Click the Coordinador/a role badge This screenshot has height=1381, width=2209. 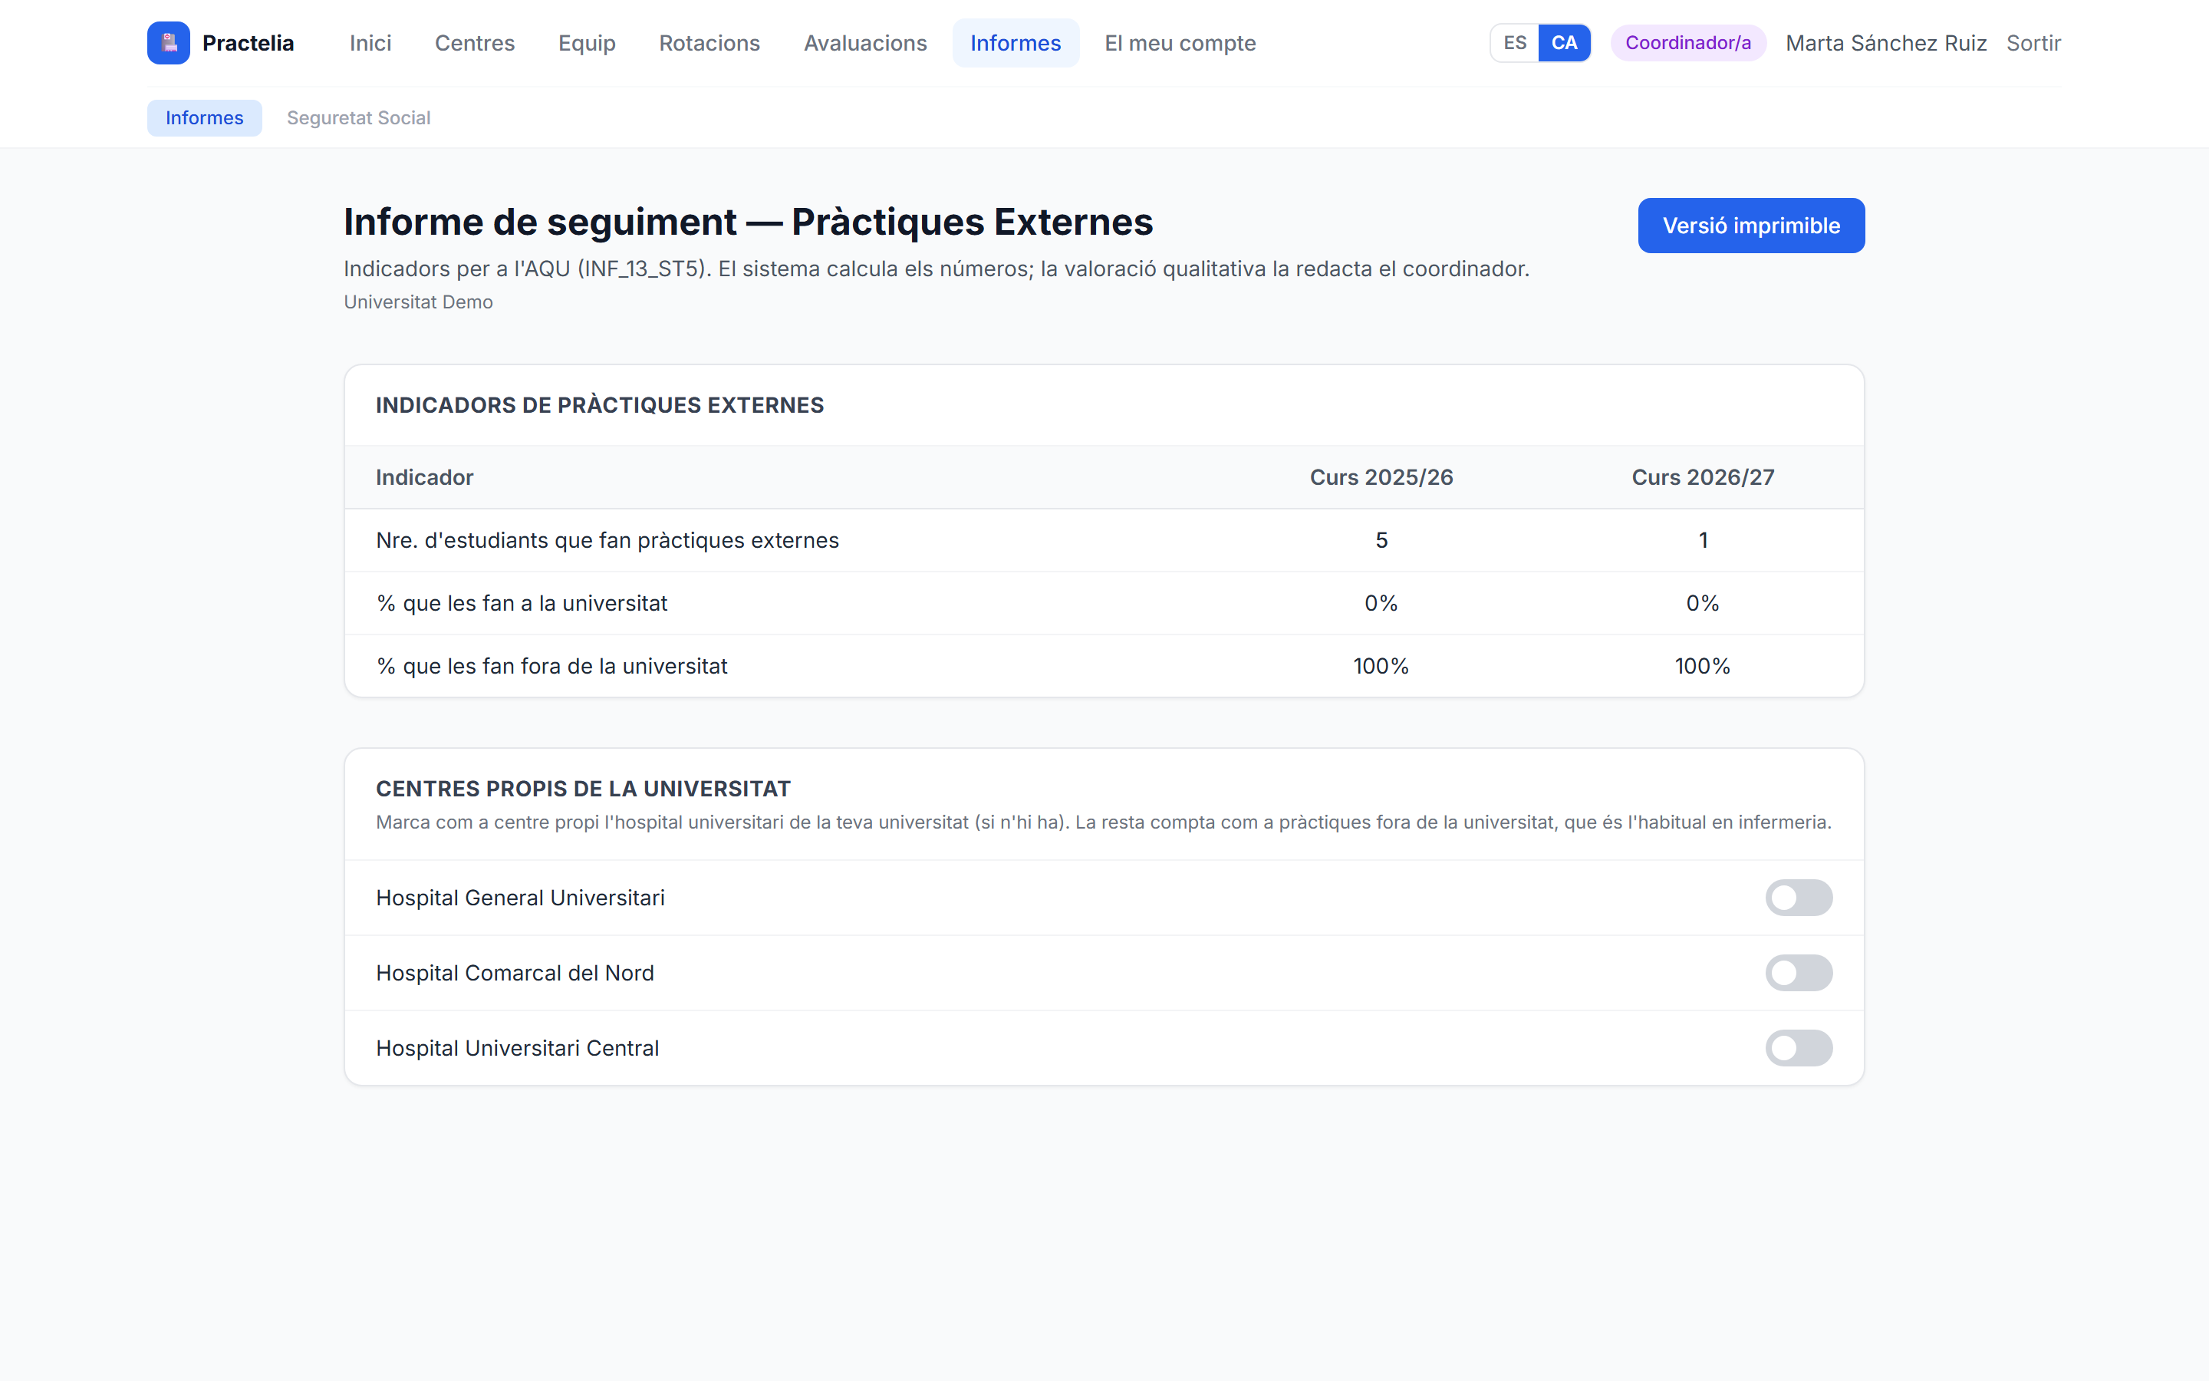(1687, 43)
